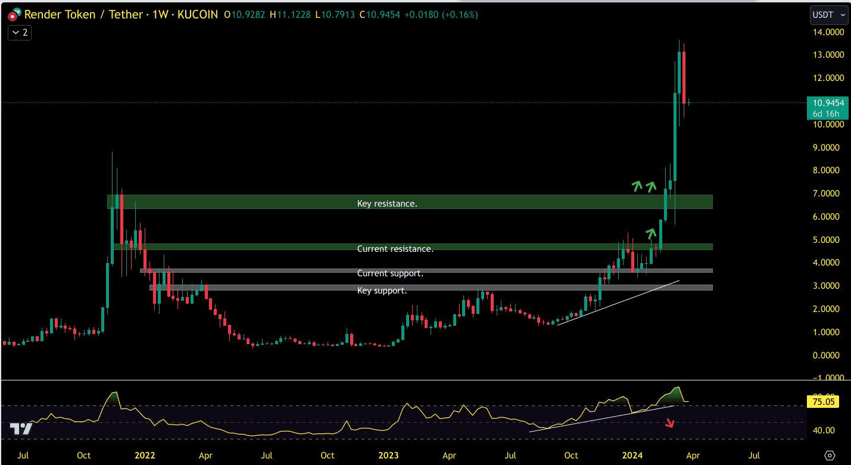The image size is (851, 465).
Task: Select the Current support. text label
Action: 390,273
